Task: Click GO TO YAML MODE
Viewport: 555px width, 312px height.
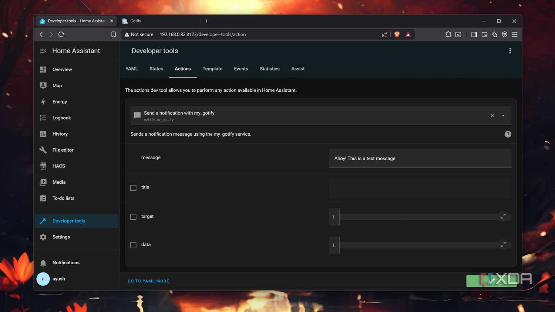Action: tap(148, 281)
